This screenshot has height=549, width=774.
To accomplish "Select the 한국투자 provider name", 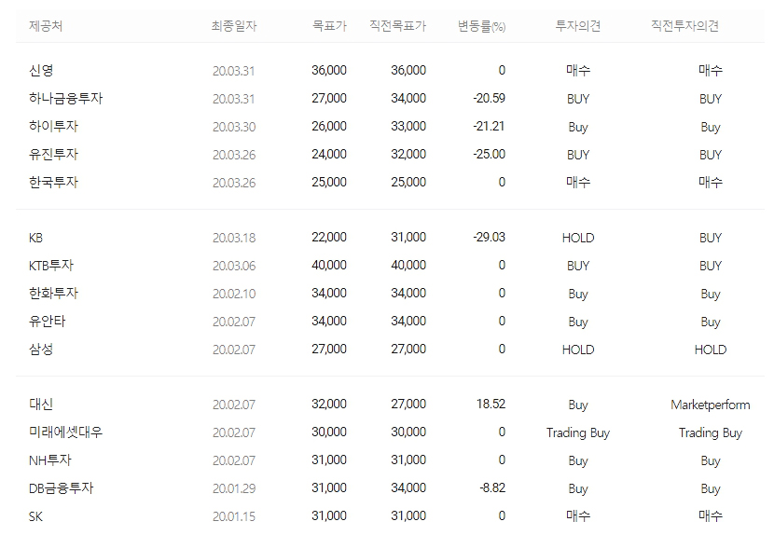I will 53,183.
